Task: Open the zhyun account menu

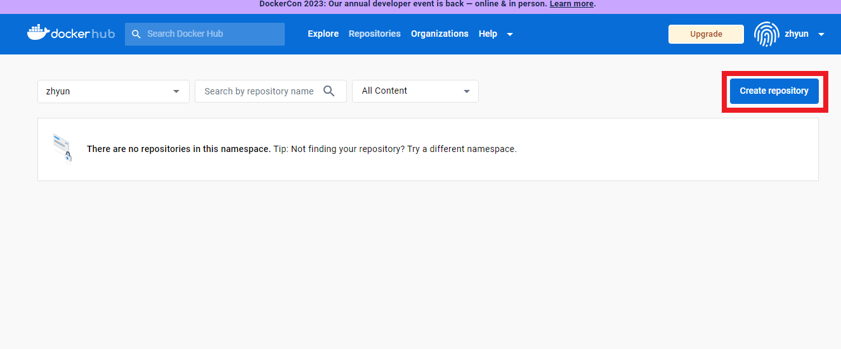Action: [790, 34]
